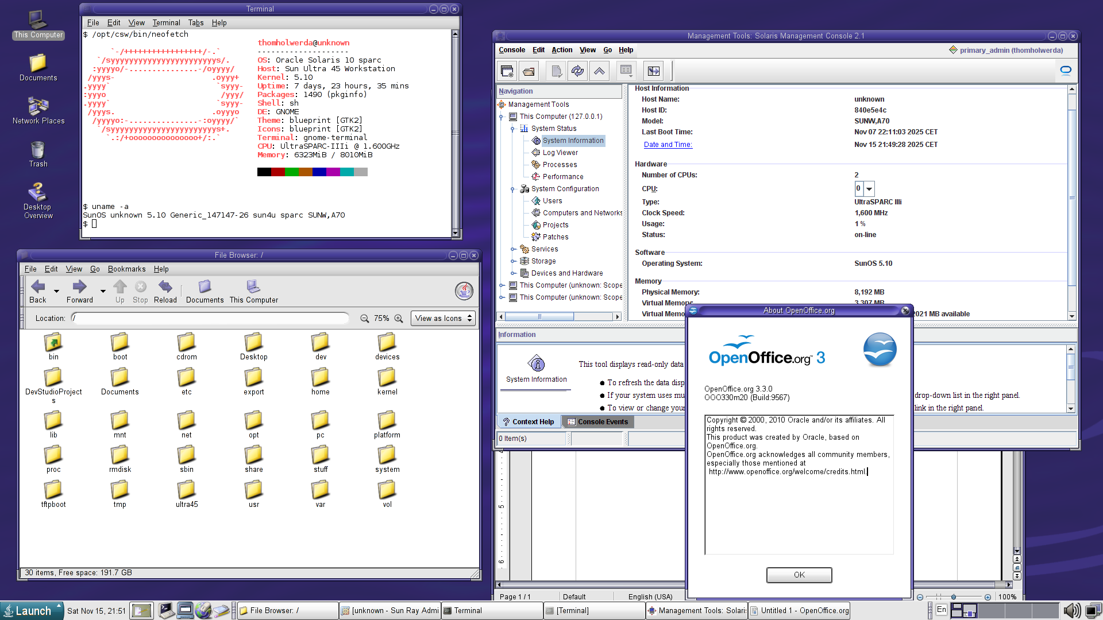This screenshot has height=620, width=1103.
Task: Expand the Storage tree node
Action: pyautogui.click(x=512, y=261)
